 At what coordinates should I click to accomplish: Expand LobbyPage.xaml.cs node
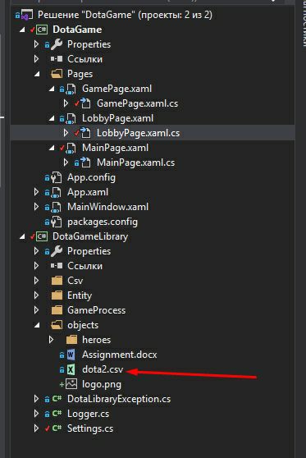coord(66,133)
